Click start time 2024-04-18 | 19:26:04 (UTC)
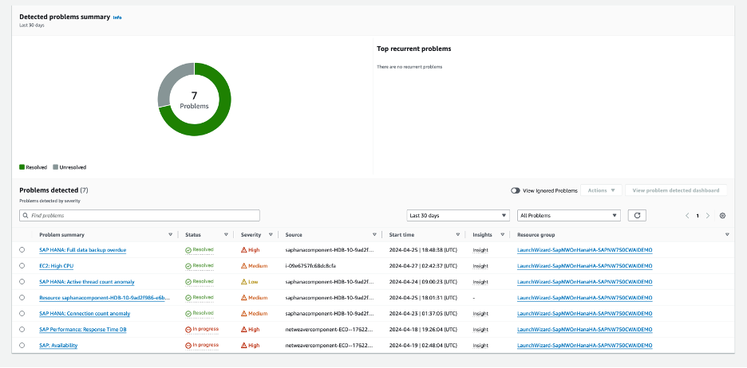Viewport: 747px width, 368px height. click(x=423, y=330)
